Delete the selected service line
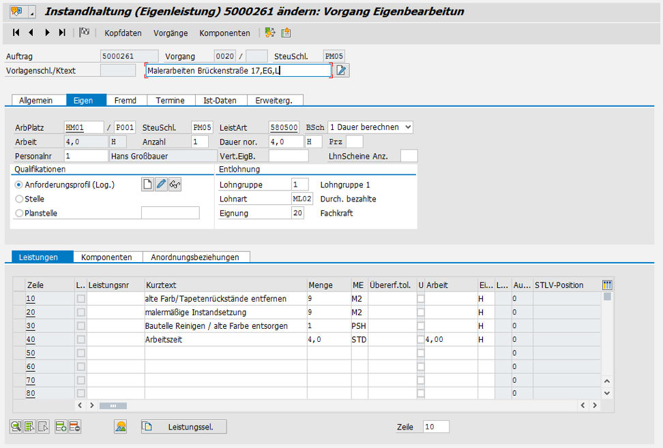663x448 pixels. [74, 427]
